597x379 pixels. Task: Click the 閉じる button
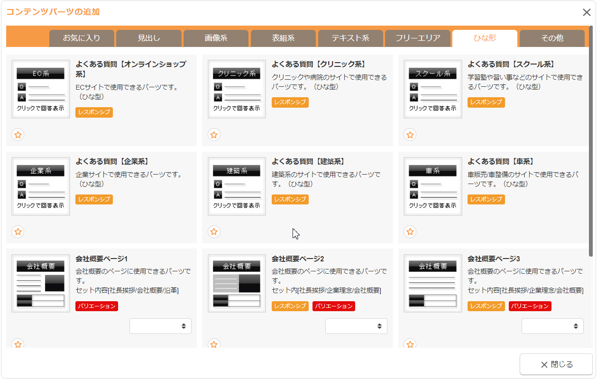point(556,364)
